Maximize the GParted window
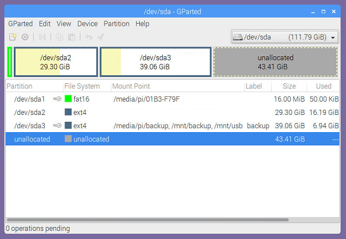 pyautogui.click(x=324, y=11)
